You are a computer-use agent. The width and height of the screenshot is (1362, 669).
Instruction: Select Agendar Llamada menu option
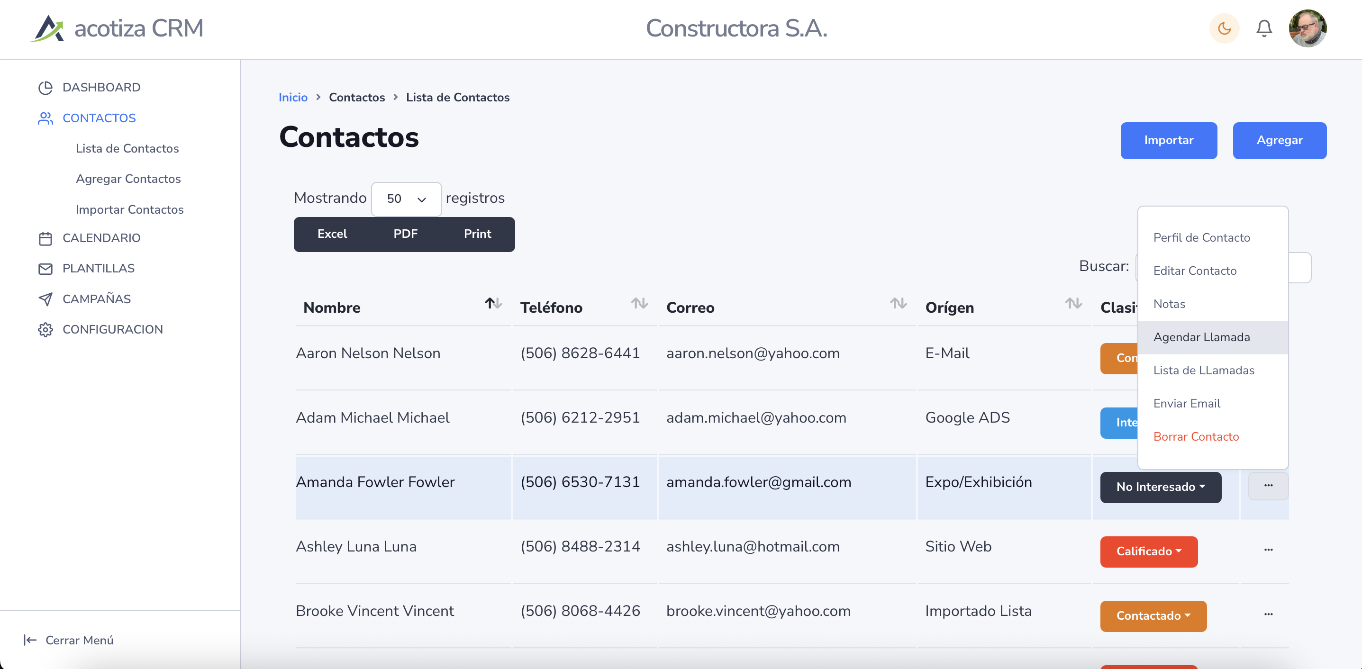pyautogui.click(x=1201, y=337)
